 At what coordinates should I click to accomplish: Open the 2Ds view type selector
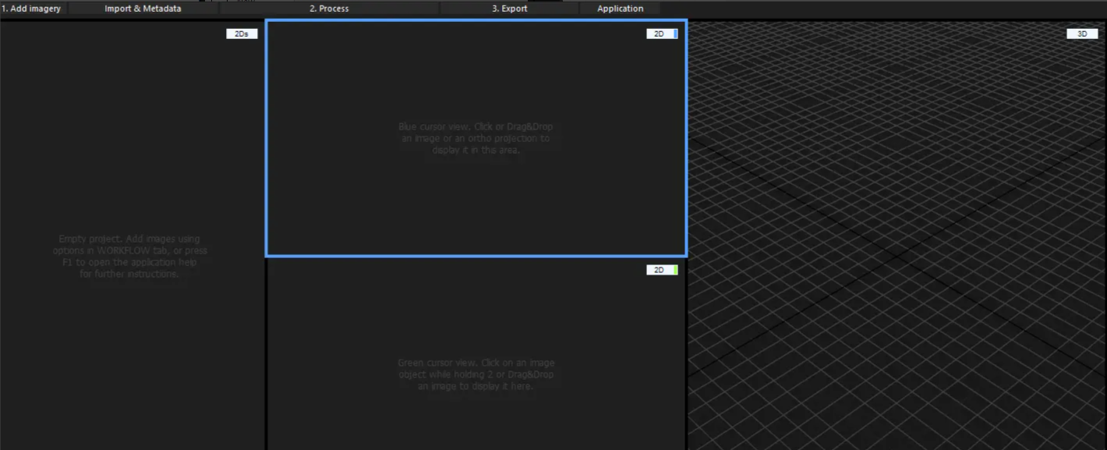point(242,34)
